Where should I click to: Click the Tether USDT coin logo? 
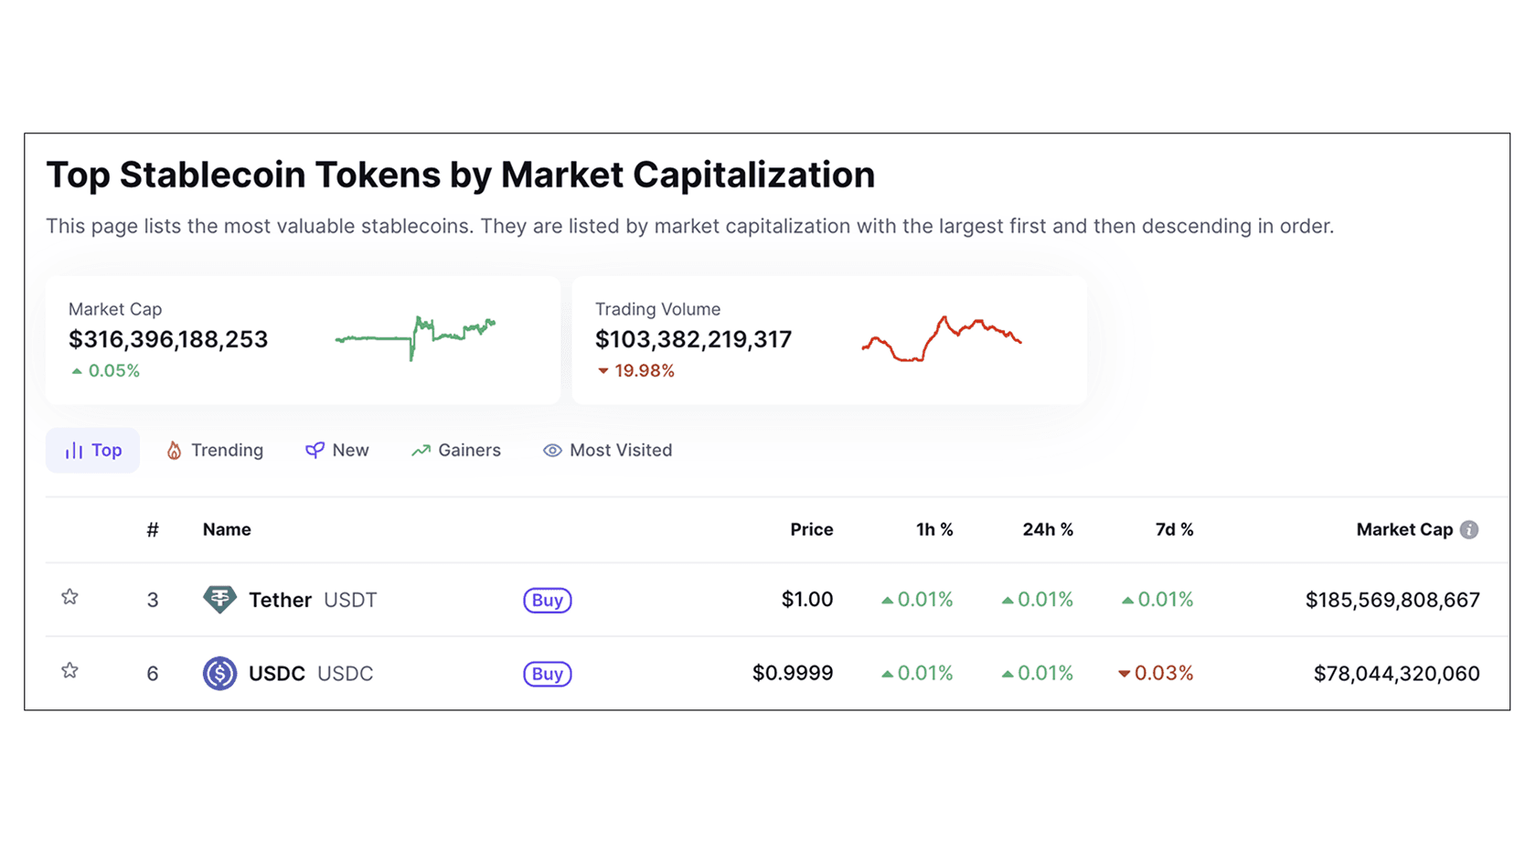[220, 600]
